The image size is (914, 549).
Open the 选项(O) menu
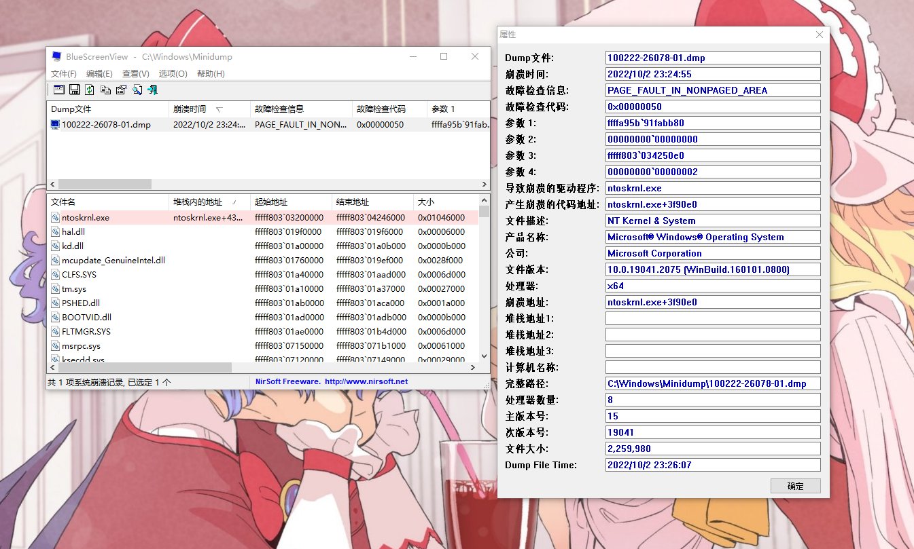tap(173, 73)
